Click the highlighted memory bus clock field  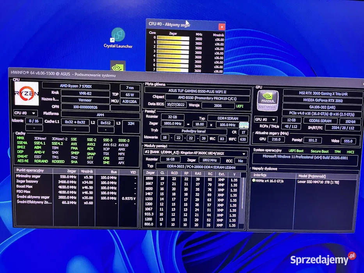tap(243, 125)
